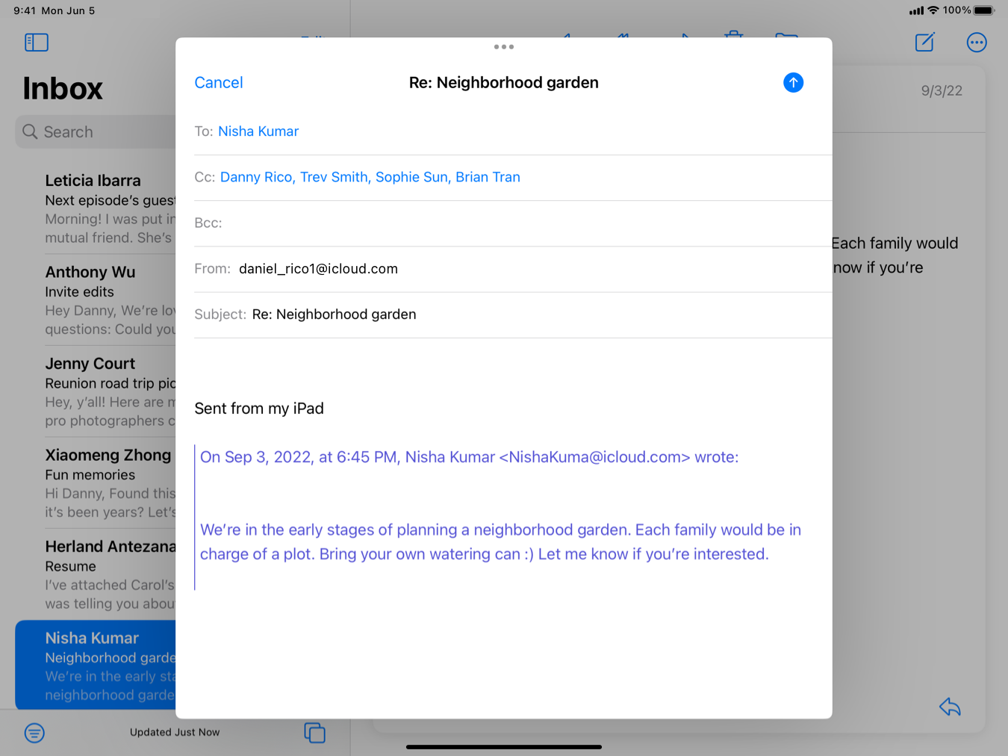Edit the Subject line of the reply
This screenshot has width=1008, height=756.
(334, 315)
